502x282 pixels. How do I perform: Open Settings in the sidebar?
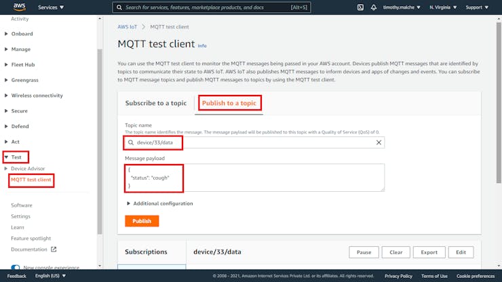tap(20, 216)
